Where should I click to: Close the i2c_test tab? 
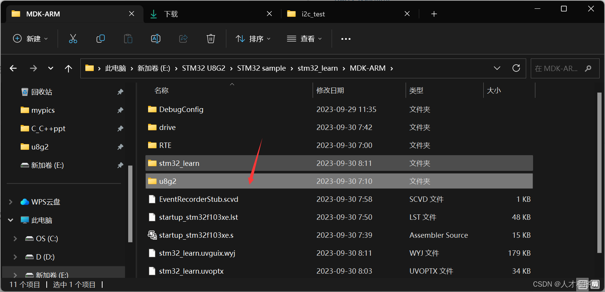[x=407, y=14]
